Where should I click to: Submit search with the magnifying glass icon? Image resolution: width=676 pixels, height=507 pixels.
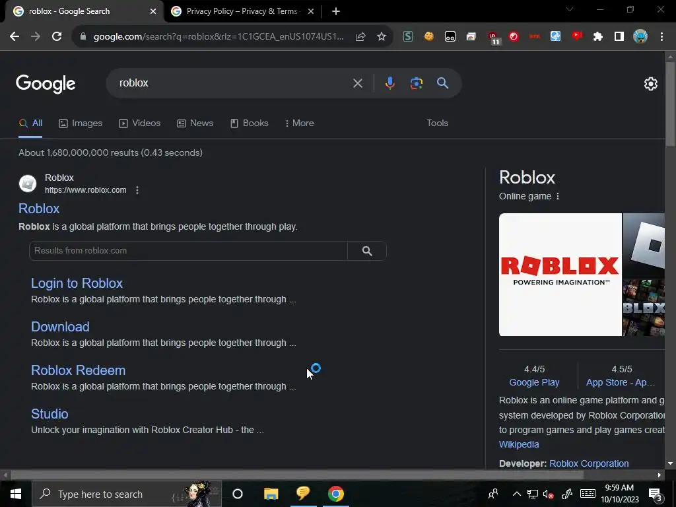[443, 83]
